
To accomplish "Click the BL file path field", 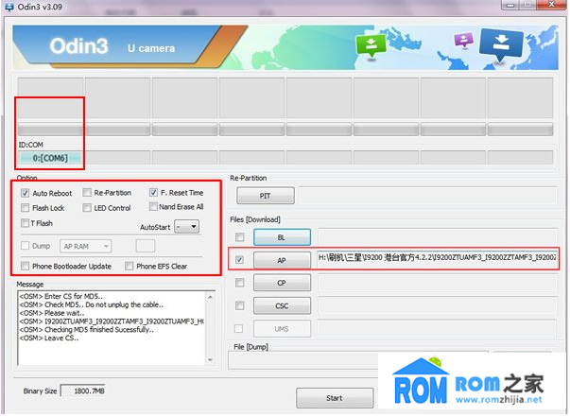I will (438, 236).
